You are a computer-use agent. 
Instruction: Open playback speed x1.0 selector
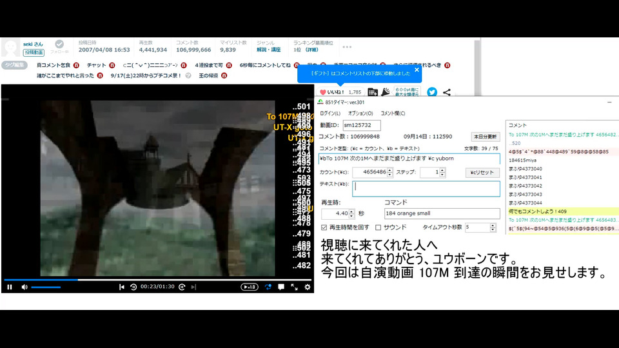250,287
